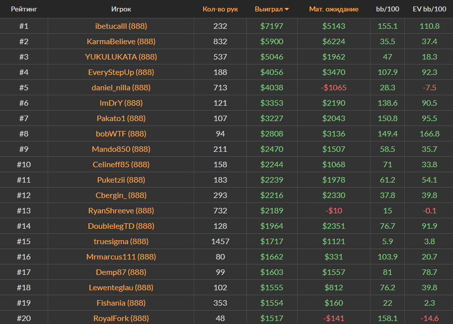Open RoyalFork (888) player profile
Image resolution: width=453 pixels, height=324 pixels.
coord(121,318)
